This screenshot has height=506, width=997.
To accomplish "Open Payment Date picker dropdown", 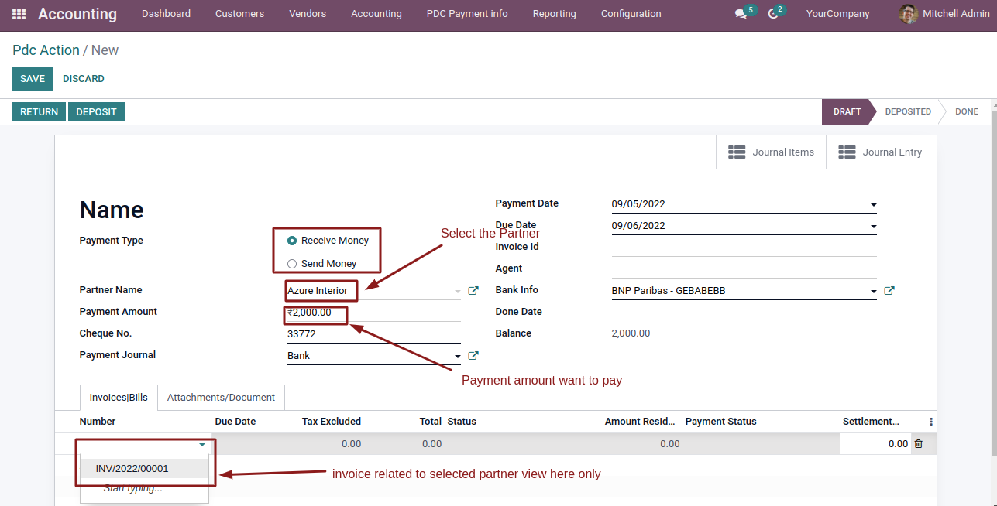I will 873,205.
